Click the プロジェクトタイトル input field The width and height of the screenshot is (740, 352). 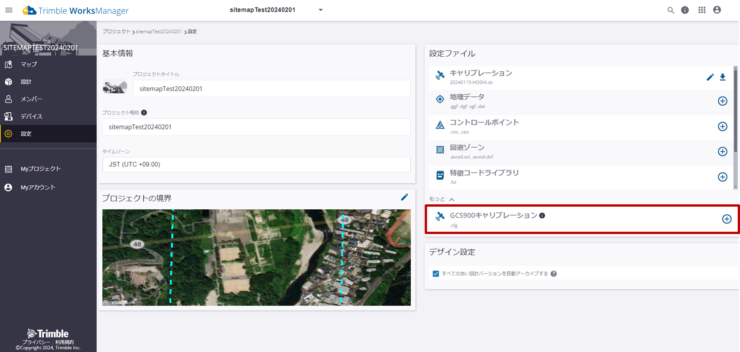click(x=272, y=89)
